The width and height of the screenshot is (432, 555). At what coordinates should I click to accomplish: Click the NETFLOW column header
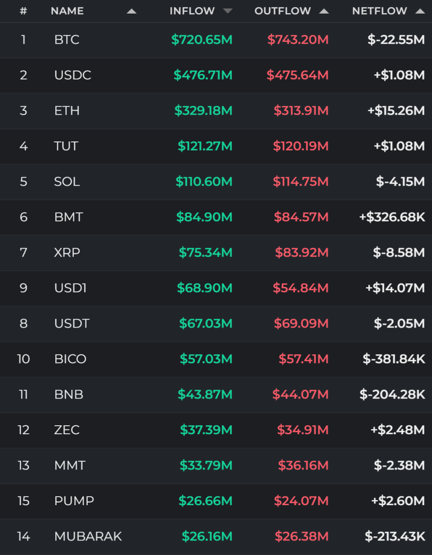380,11
